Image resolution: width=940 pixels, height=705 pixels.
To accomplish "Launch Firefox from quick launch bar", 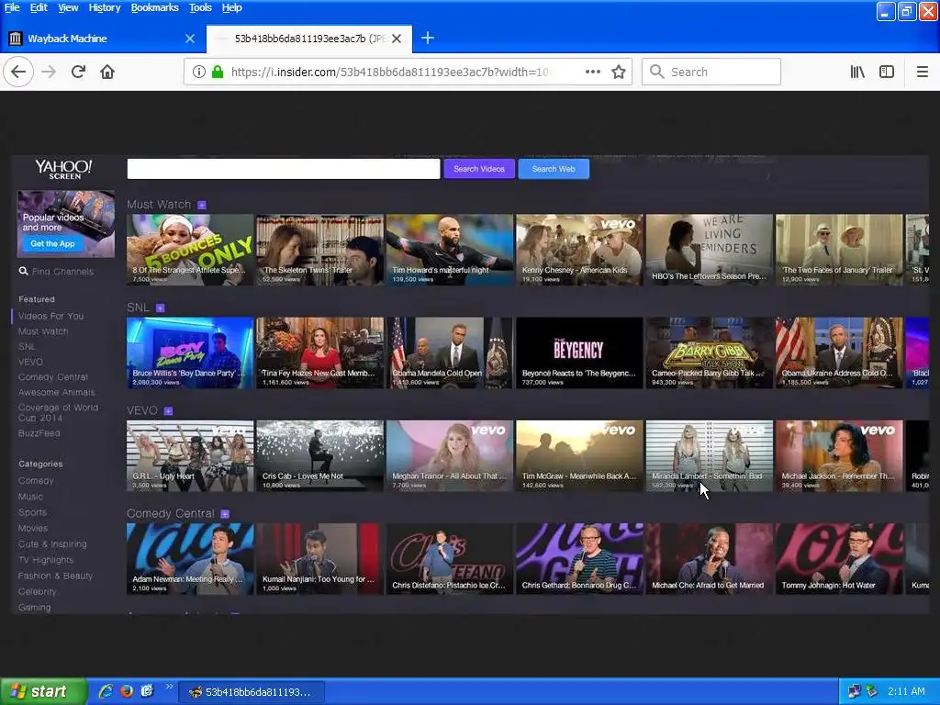I will click(127, 691).
